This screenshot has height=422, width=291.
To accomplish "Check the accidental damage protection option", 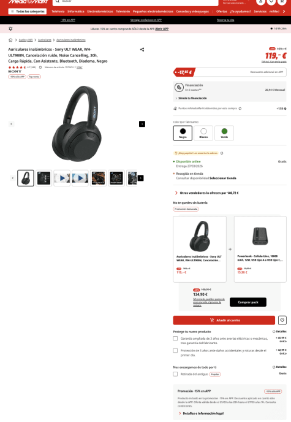I will click(x=175, y=351).
